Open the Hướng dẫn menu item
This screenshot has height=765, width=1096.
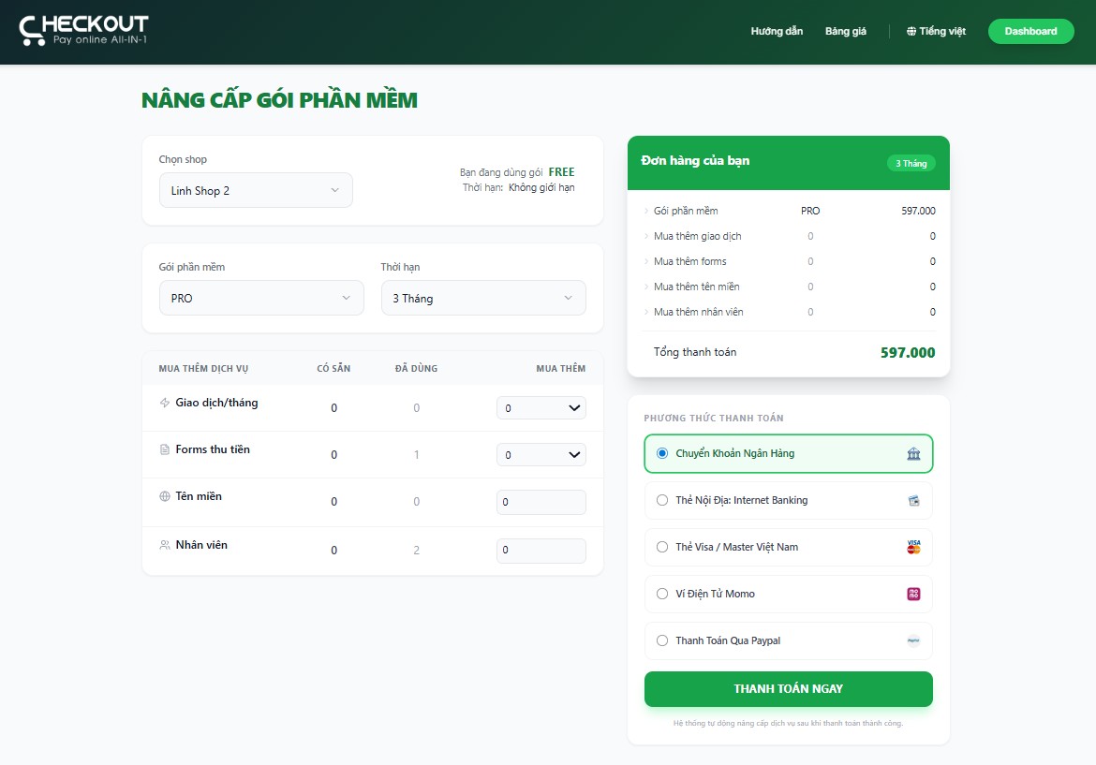click(777, 32)
